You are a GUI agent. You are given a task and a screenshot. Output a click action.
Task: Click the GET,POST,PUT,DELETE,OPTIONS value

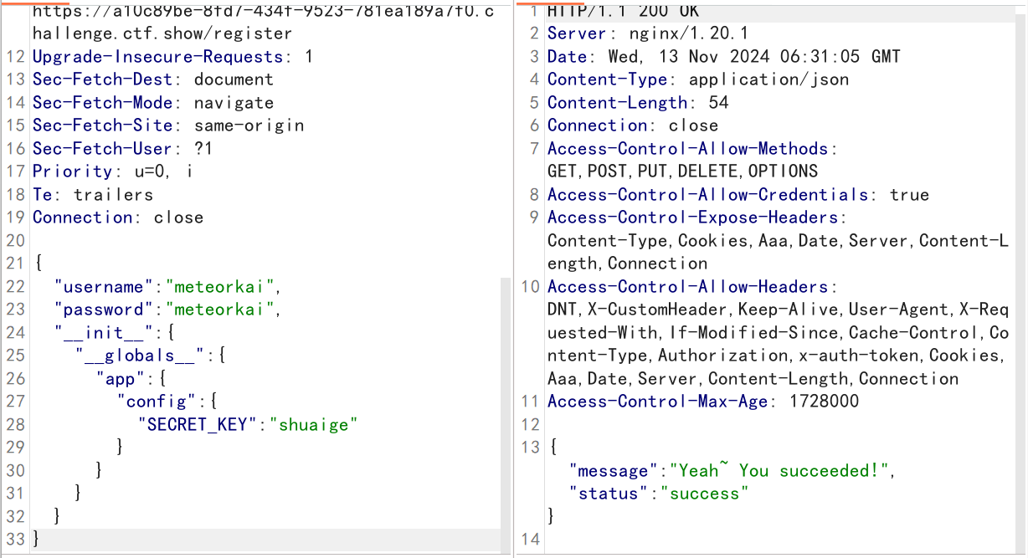click(682, 171)
